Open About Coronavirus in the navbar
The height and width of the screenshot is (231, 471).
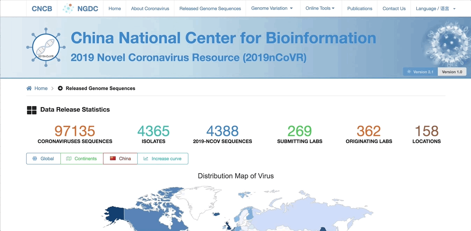[150, 8]
